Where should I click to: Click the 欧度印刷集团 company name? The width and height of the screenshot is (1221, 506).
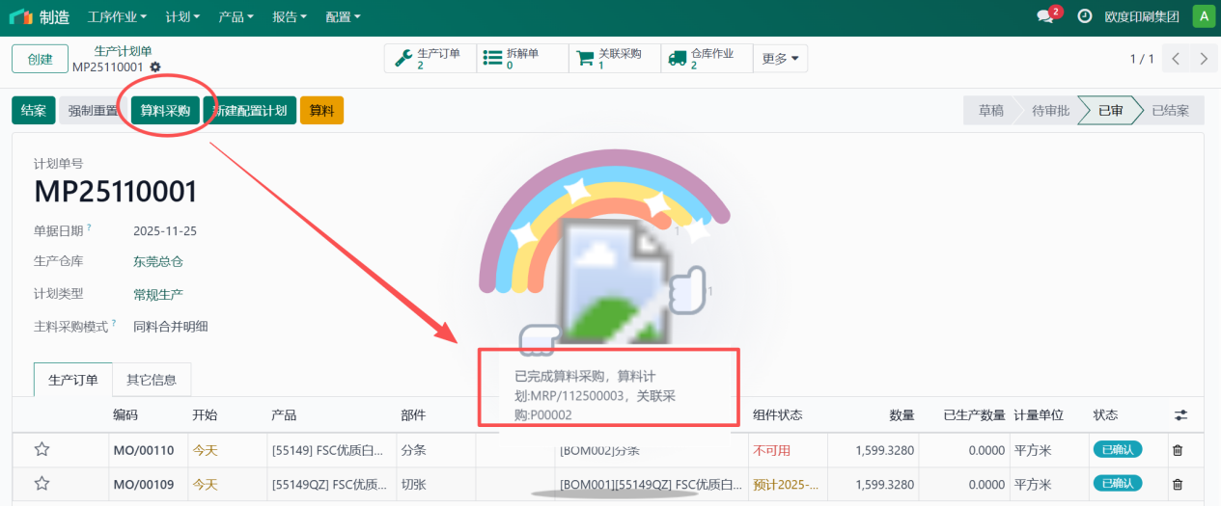click(1142, 16)
